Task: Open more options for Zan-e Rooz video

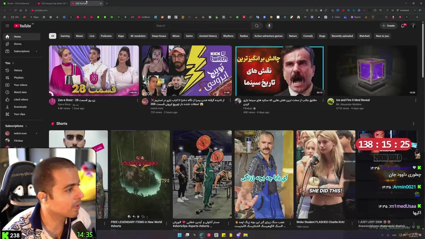Action: pos(137,100)
